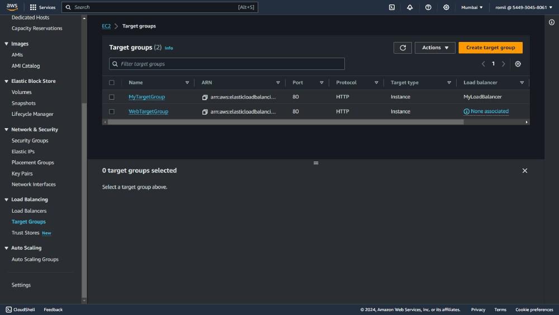Close the details panel
The image size is (559, 315).
524,171
